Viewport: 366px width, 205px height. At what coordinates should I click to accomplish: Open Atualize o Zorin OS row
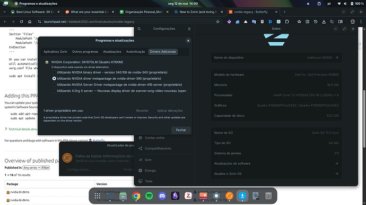point(276,174)
